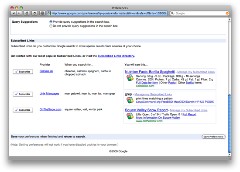240x172 pixels.
Task: Click the scrollbar up arrow
Action: 230,19
